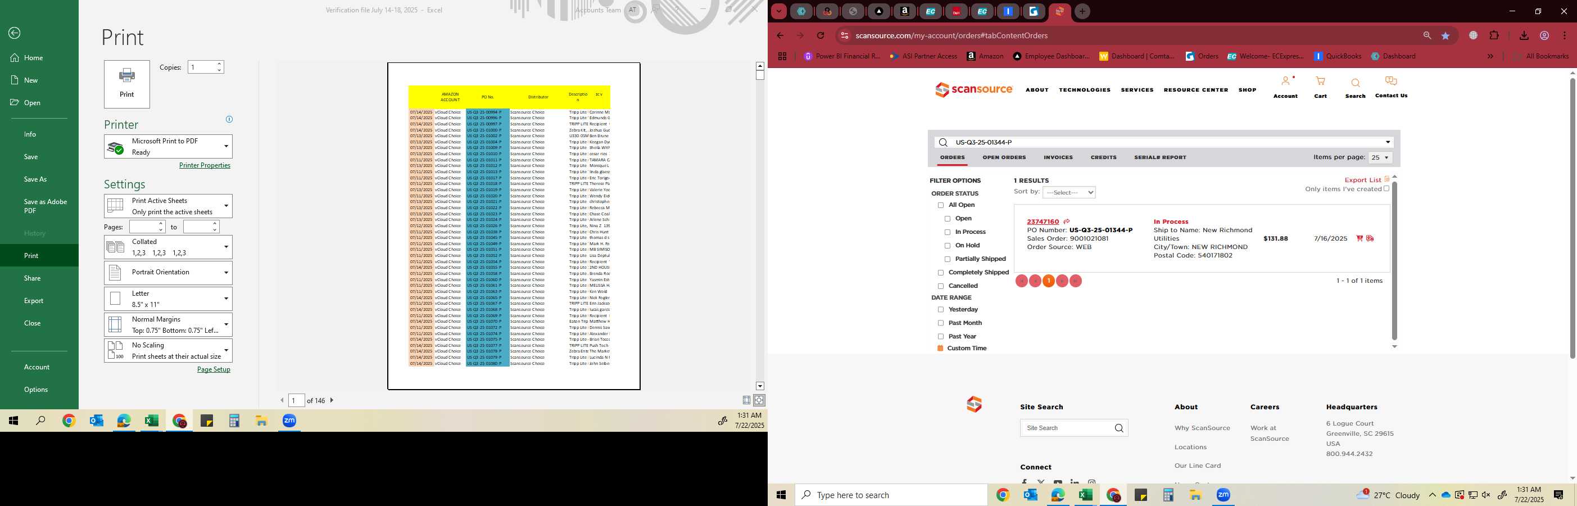The width and height of the screenshot is (1577, 506).
Task: Open the Sort by Select dropdown
Action: click(1069, 192)
